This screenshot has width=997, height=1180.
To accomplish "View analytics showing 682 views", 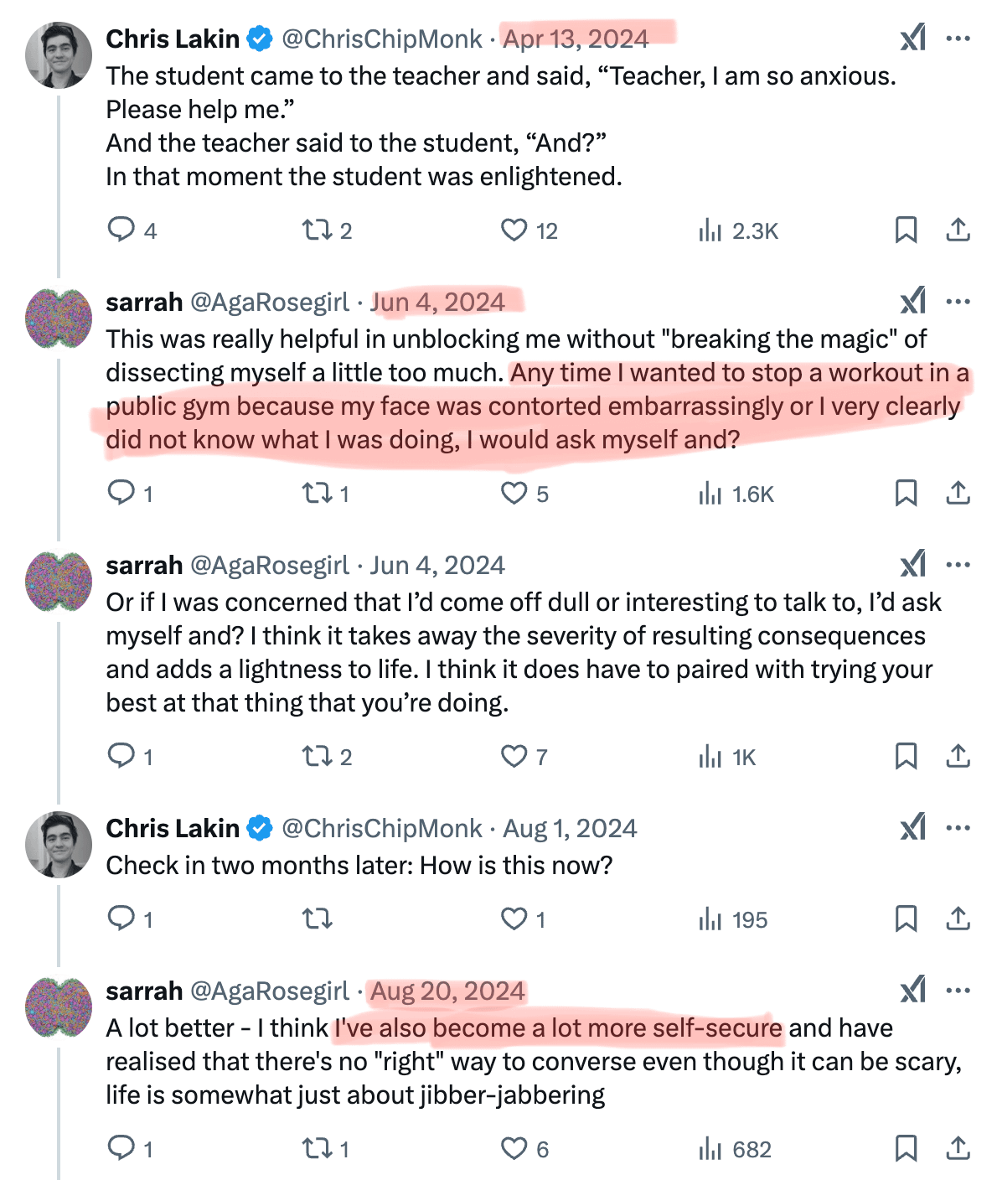I will [735, 1149].
